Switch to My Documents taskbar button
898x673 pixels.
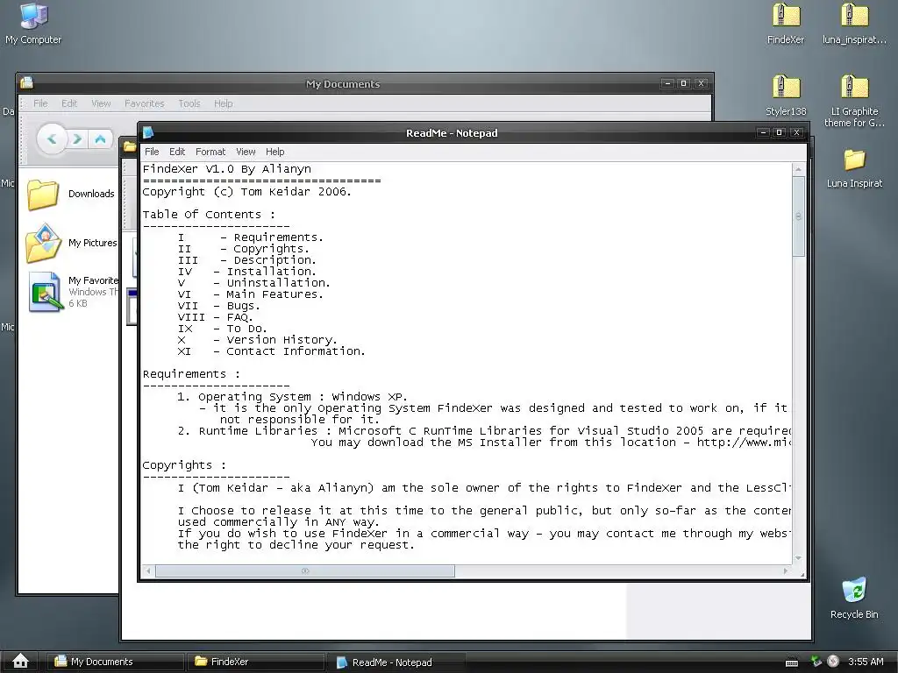[115, 662]
